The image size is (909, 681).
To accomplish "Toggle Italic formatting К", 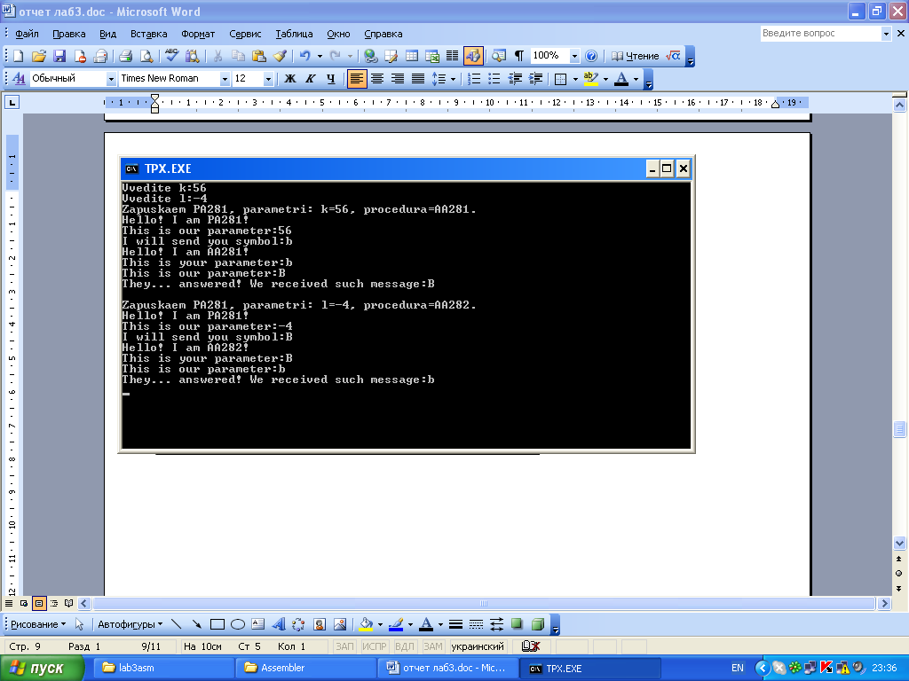I will (311, 79).
